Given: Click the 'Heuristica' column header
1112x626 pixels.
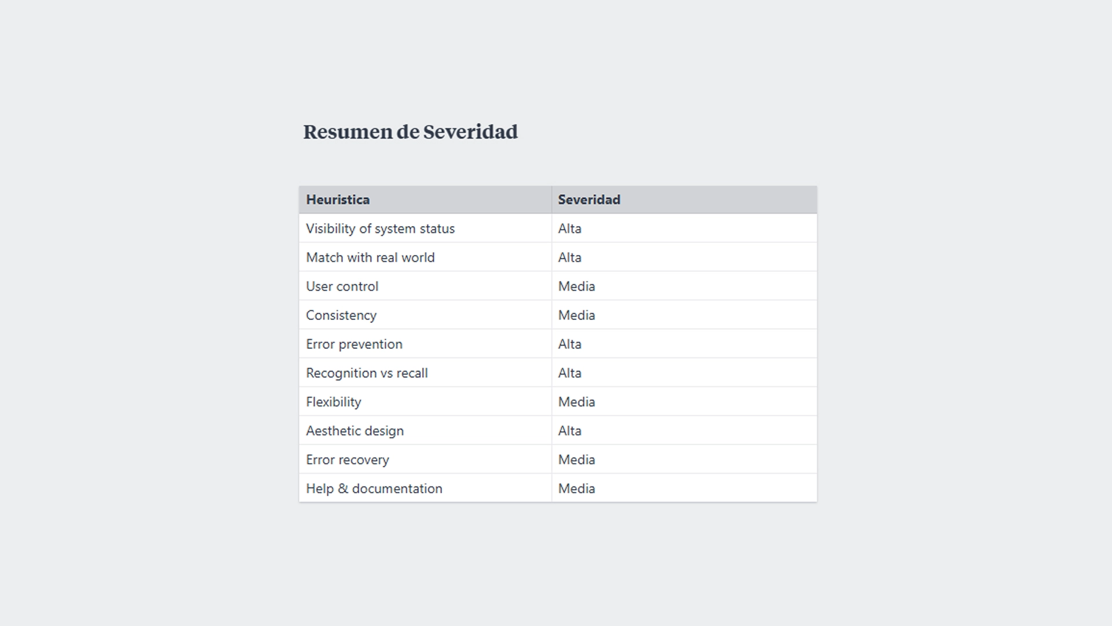Looking at the screenshot, I should (338, 200).
